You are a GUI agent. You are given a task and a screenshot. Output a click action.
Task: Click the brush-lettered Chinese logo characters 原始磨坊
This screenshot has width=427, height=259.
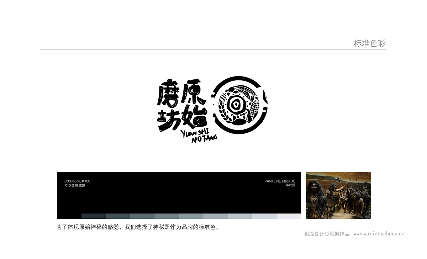point(182,105)
